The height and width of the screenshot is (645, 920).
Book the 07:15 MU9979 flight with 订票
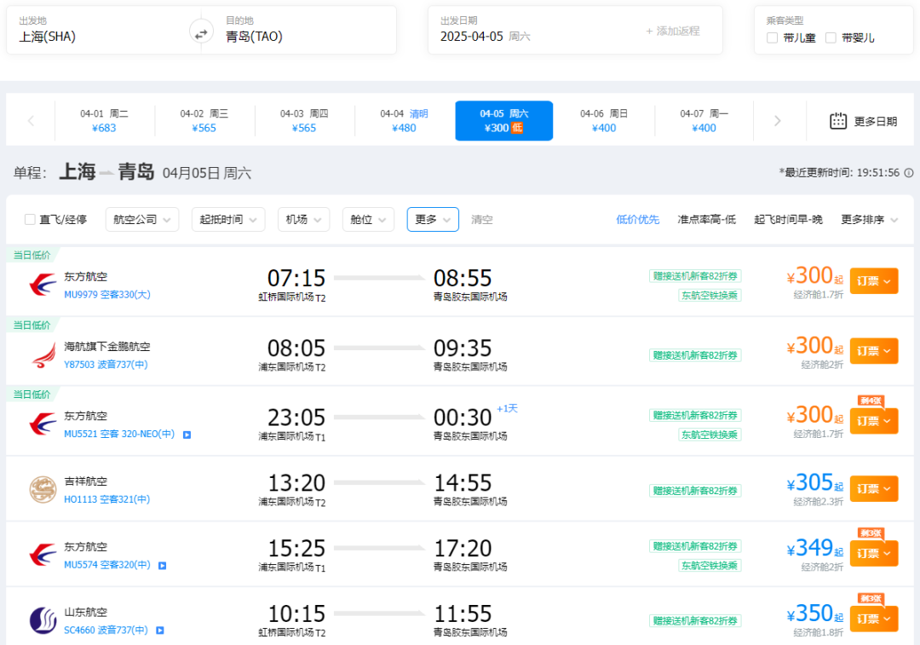click(873, 281)
